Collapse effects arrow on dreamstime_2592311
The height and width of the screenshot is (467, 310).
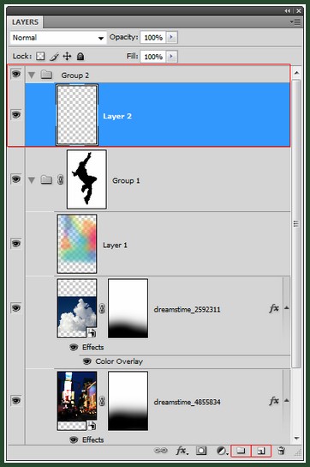[287, 308]
